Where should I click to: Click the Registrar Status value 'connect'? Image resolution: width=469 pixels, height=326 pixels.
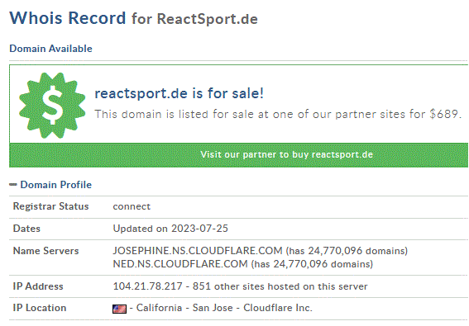pos(132,206)
